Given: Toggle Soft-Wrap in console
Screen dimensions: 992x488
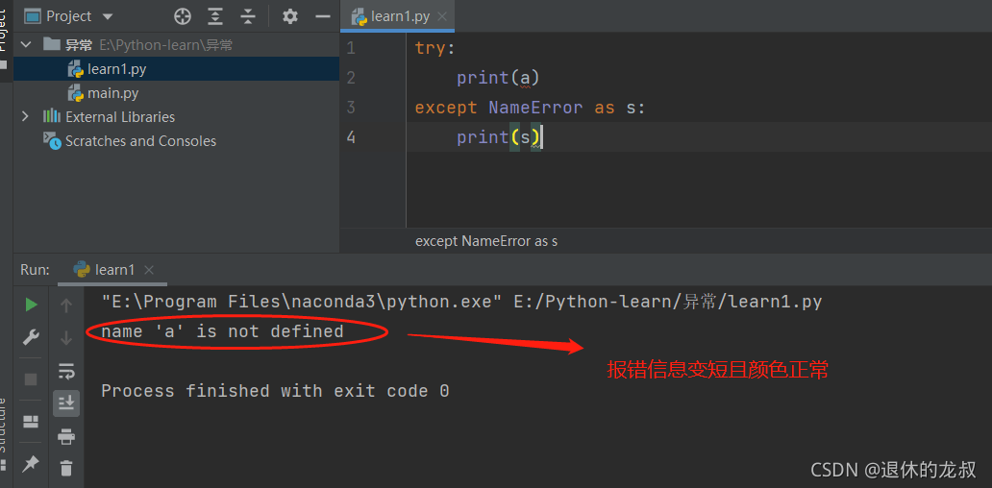Looking at the screenshot, I should pyautogui.click(x=65, y=371).
